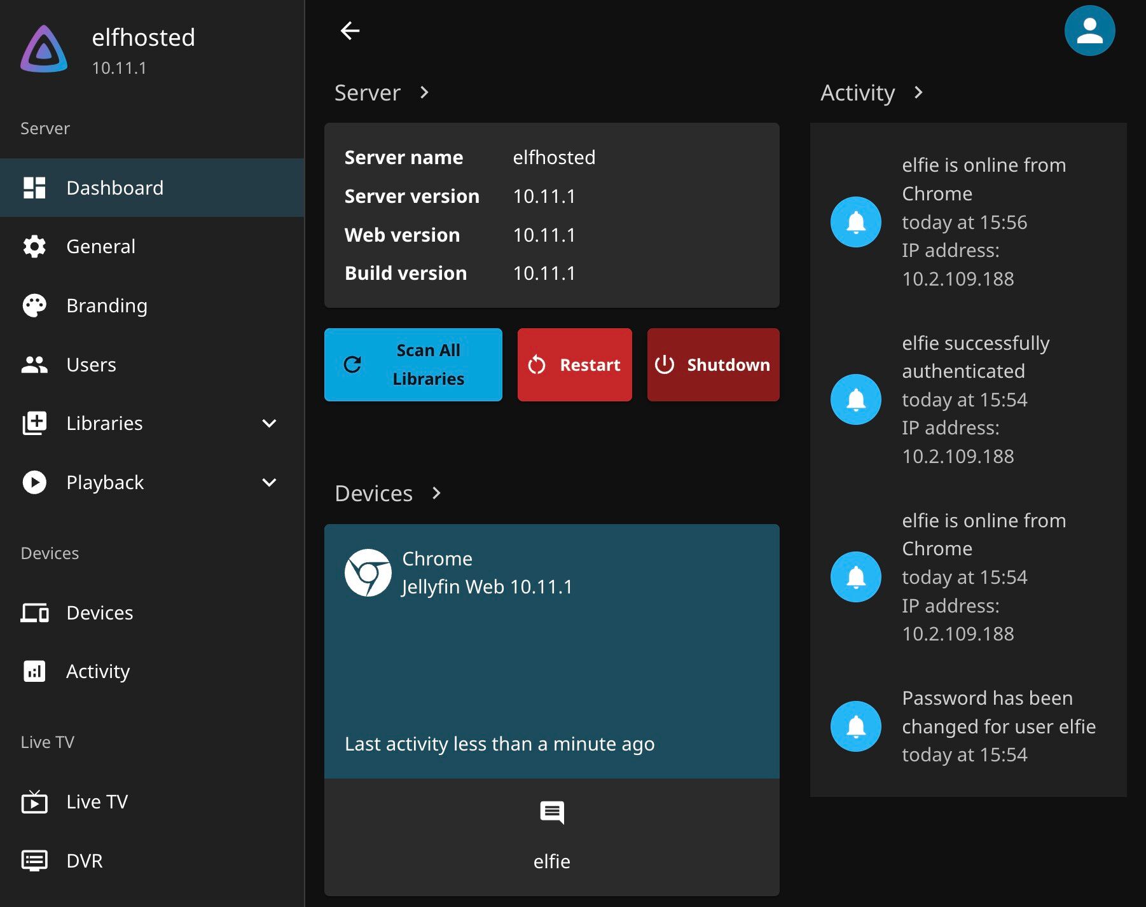The height and width of the screenshot is (907, 1146).
Task: Start Scan All Libraries
Action: pos(413,364)
